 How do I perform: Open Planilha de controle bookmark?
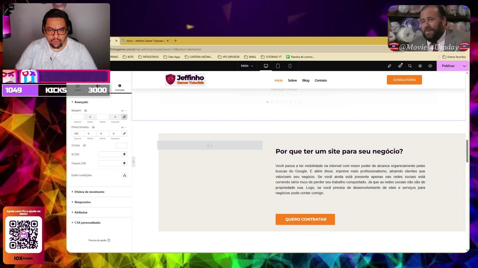click(x=300, y=57)
